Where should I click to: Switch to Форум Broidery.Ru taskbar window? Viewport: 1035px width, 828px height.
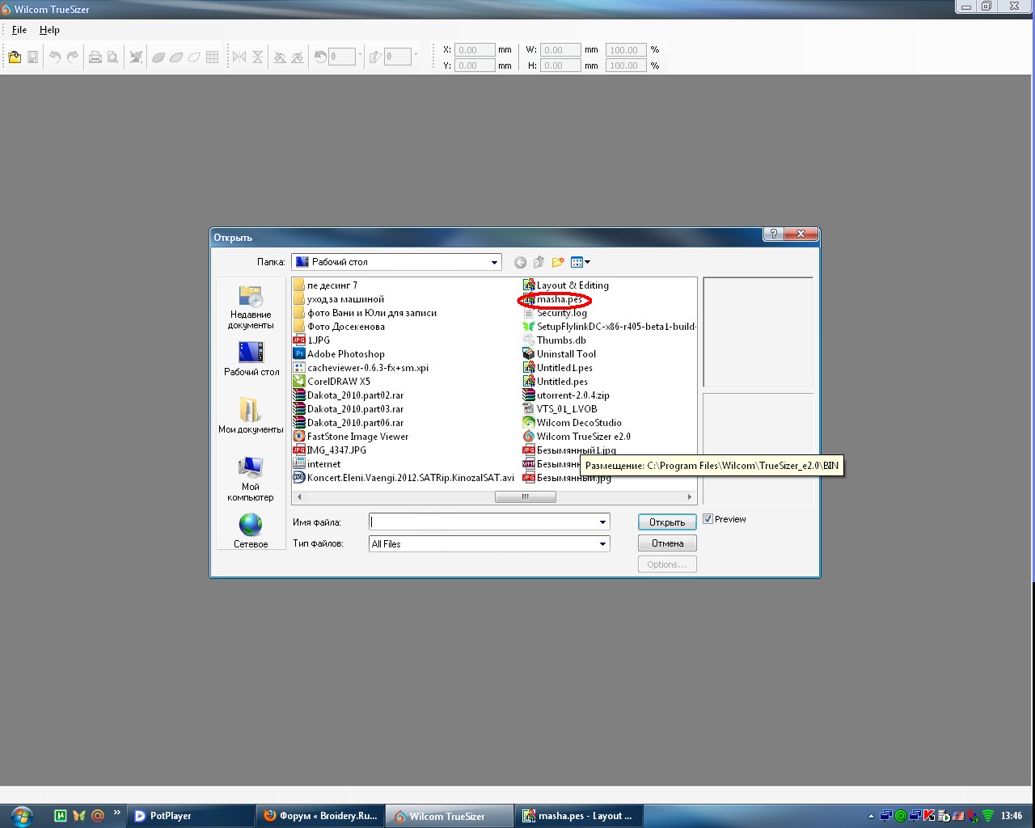[x=320, y=816]
